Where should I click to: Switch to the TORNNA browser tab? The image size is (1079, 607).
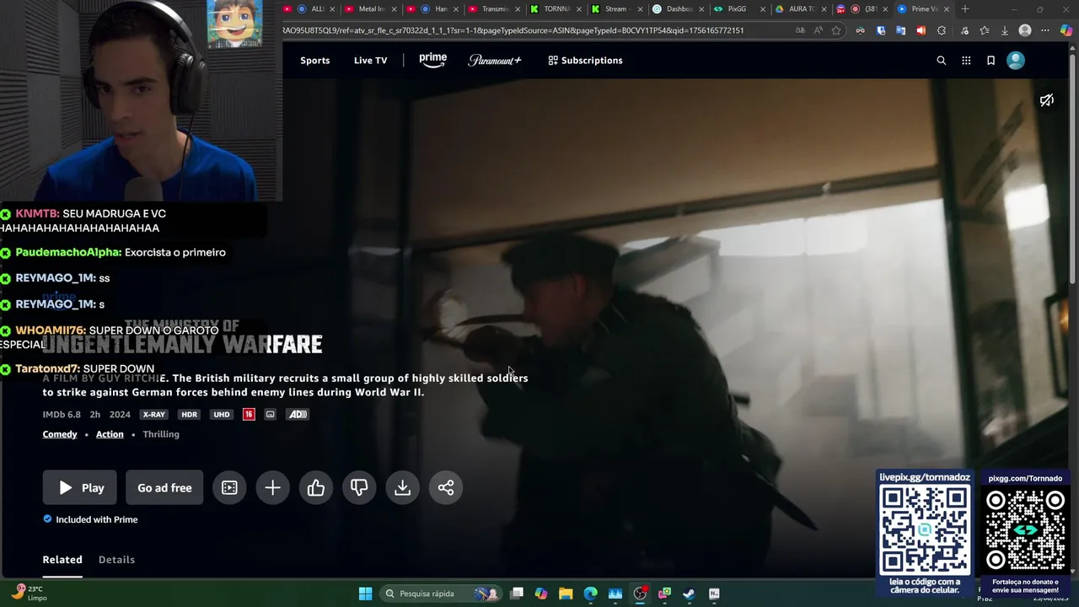(555, 9)
